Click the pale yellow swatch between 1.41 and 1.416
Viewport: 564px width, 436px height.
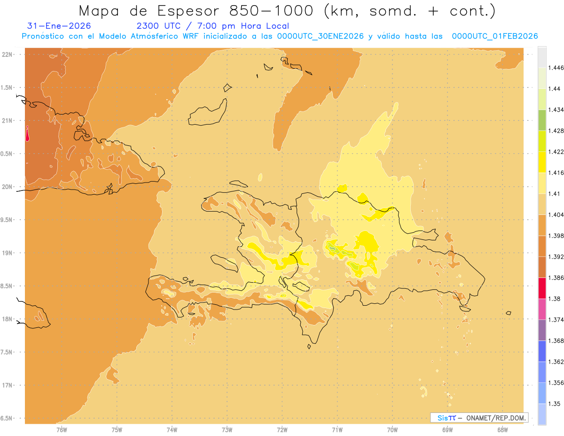pyautogui.click(x=542, y=183)
